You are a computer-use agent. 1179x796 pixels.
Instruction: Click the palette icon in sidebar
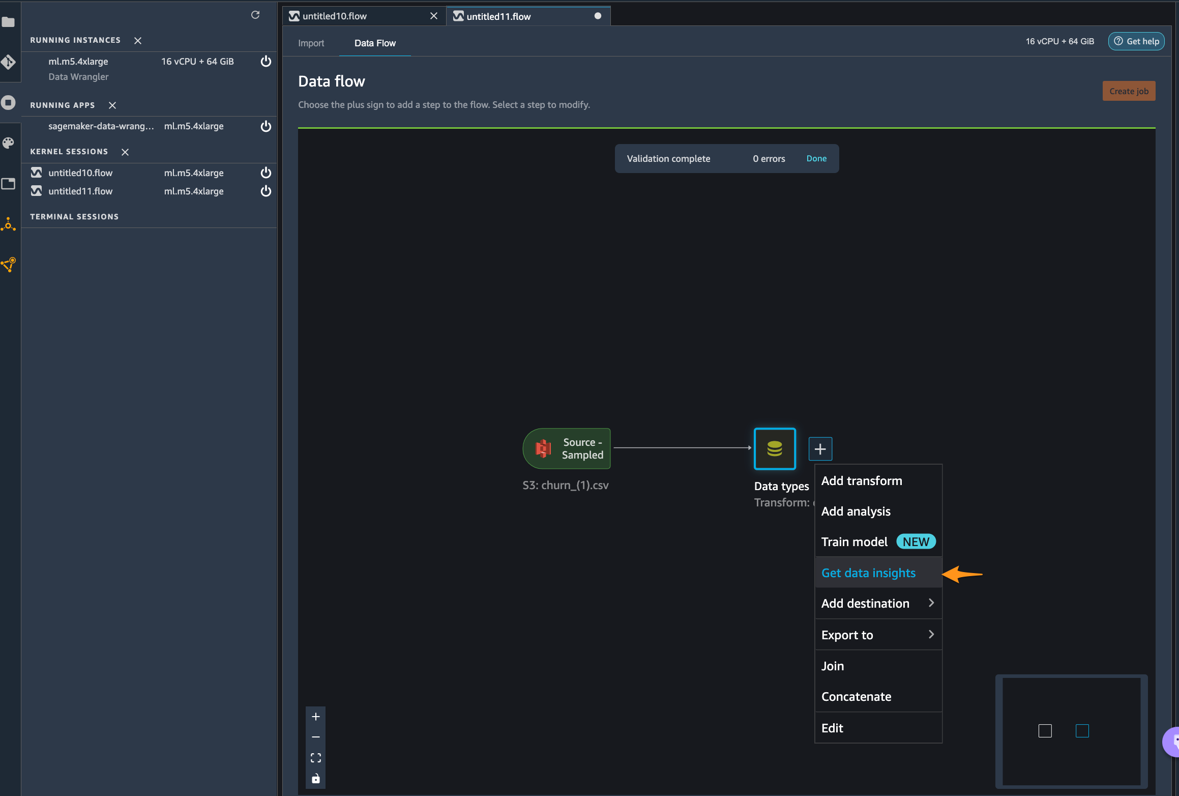pos(8,143)
